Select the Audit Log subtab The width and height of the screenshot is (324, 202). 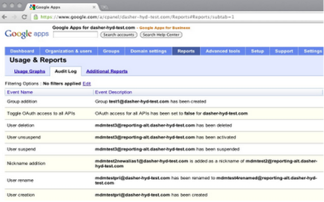click(66, 71)
